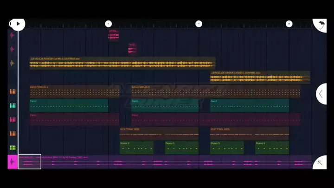Expand the right side panel chevron
The image size is (334, 188).
click(x=321, y=94)
